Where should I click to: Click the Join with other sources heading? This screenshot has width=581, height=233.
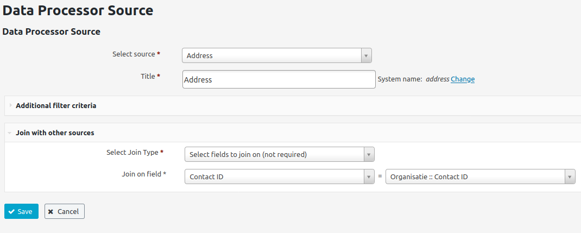pyautogui.click(x=55, y=133)
